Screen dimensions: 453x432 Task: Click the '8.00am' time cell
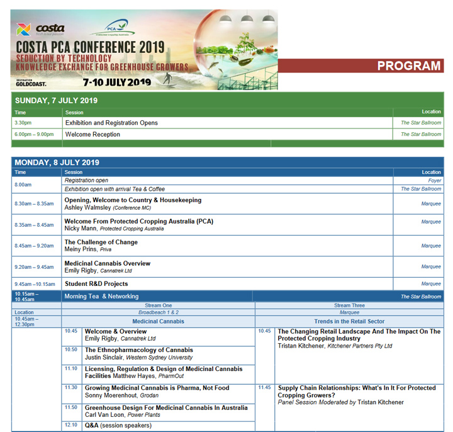36,185
